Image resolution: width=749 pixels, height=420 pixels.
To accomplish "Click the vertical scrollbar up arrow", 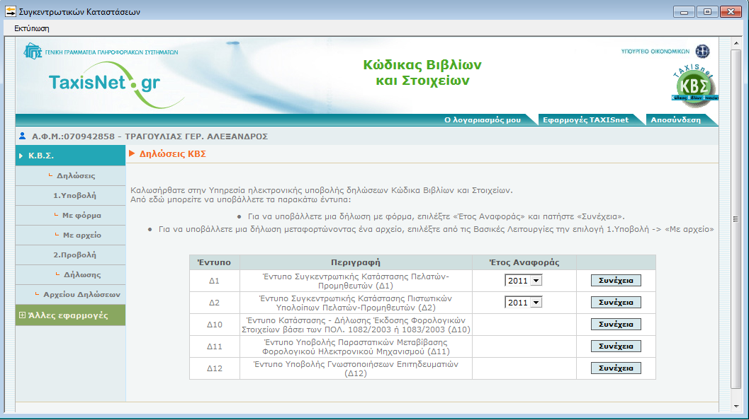I will pyautogui.click(x=736, y=43).
